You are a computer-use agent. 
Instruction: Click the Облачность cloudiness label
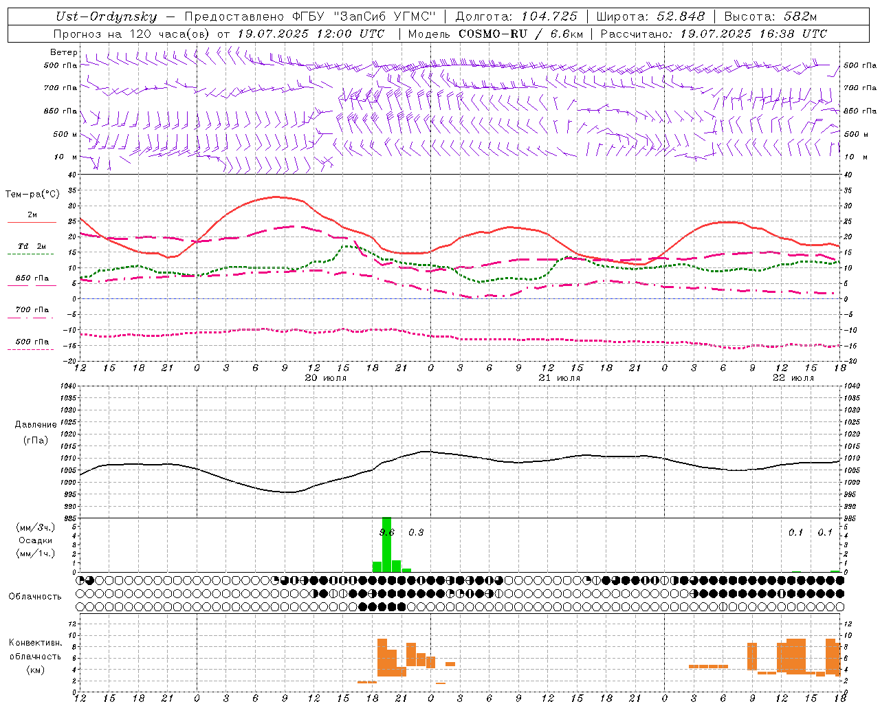click(35, 597)
